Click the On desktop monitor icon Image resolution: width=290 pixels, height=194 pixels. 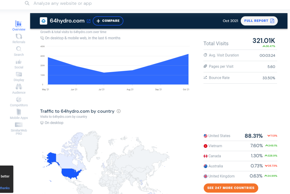[42, 123]
